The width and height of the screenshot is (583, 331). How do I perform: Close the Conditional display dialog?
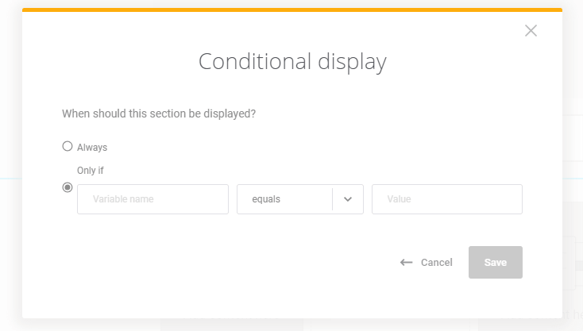tap(531, 30)
